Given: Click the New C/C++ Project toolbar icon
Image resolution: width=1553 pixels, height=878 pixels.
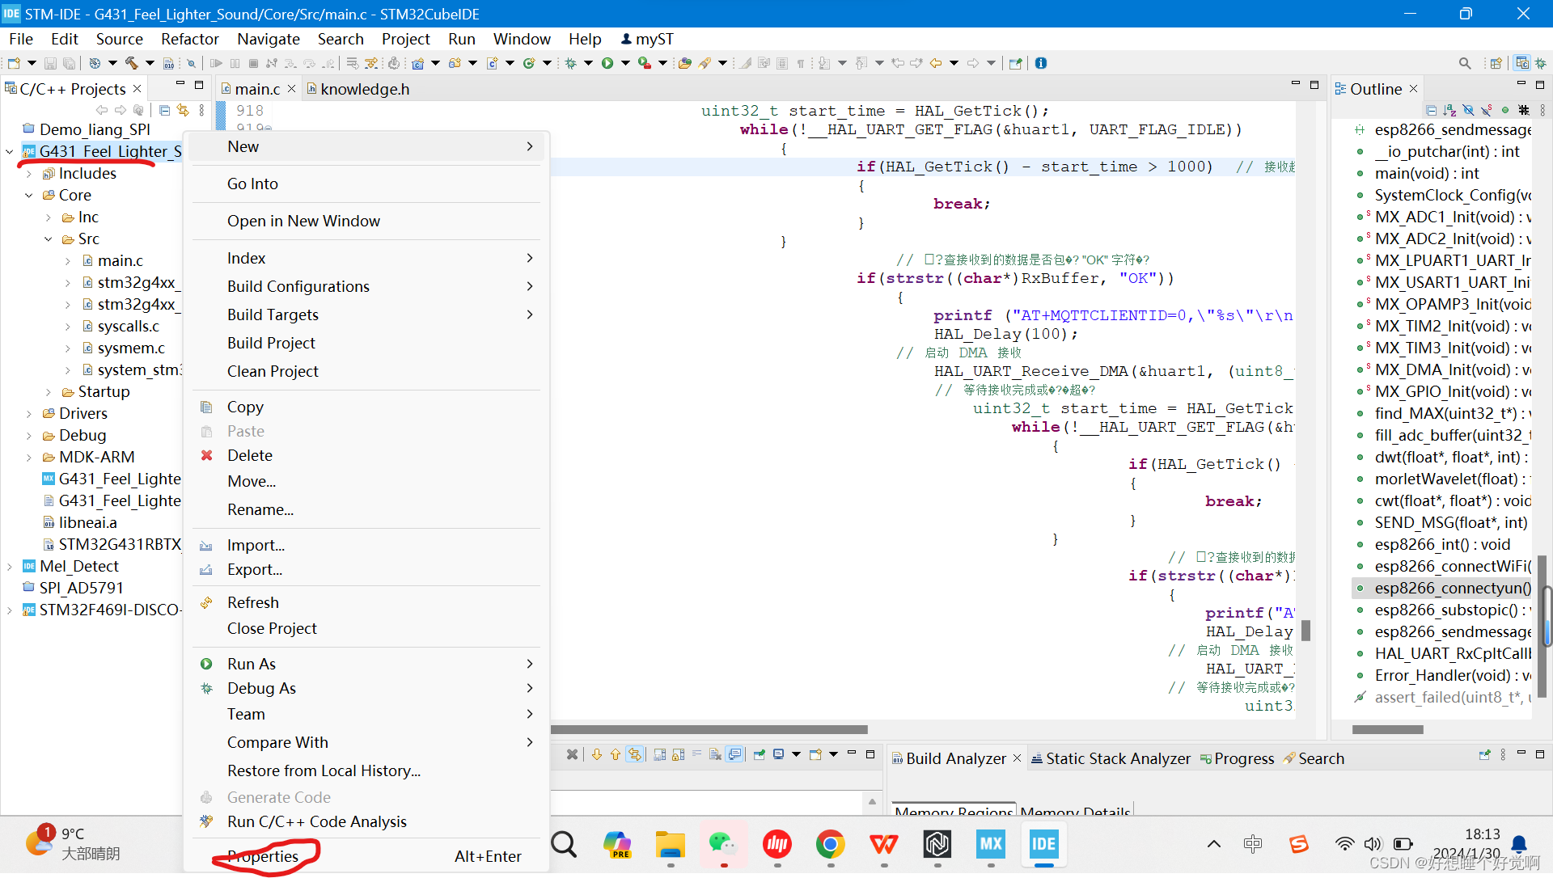Looking at the screenshot, I should (x=417, y=63).
